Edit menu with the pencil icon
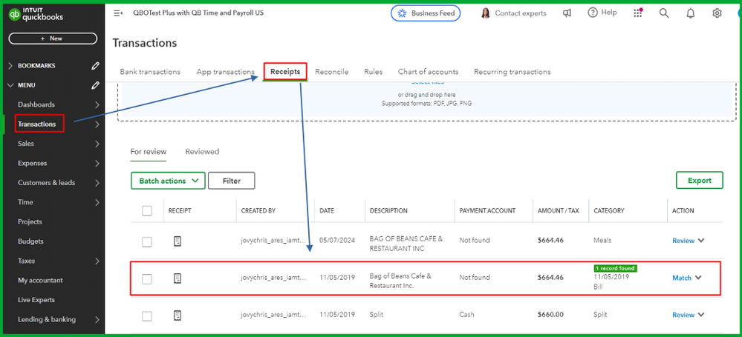 point(95,85)
